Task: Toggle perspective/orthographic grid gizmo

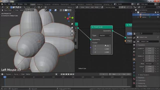Action: coord(72,35)
